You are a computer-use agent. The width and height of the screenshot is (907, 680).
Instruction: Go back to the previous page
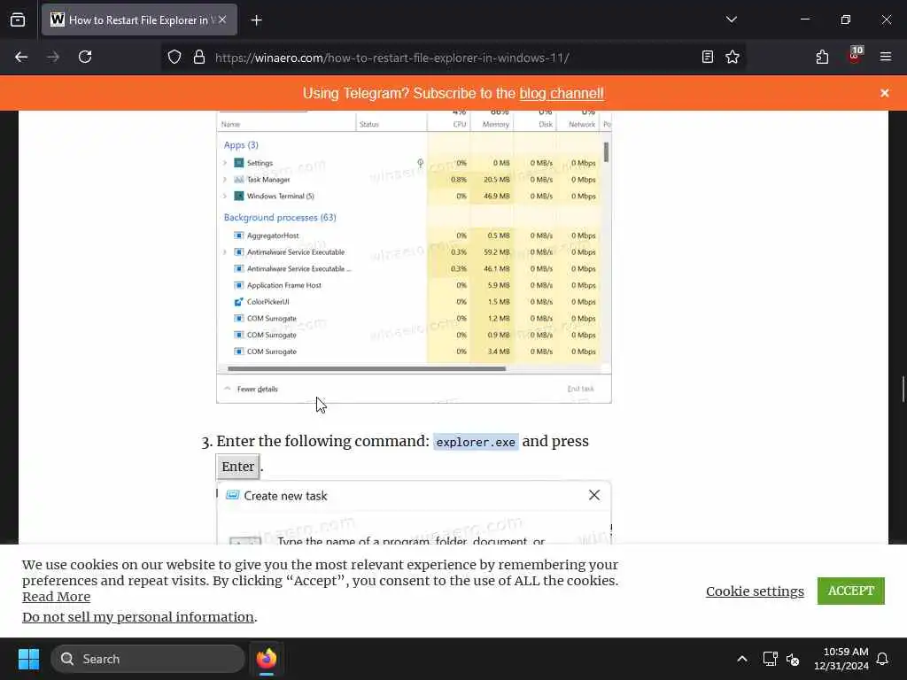pos(21,57)
